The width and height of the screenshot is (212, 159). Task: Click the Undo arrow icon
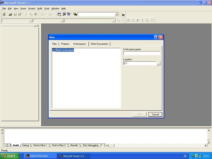tap(43, 14)
